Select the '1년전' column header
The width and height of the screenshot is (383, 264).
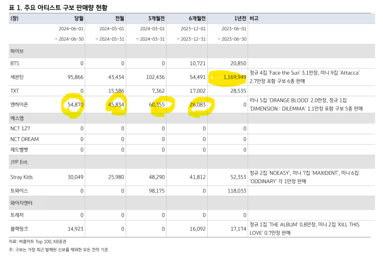[240, 19]
